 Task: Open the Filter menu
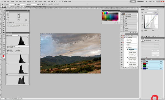click(x=24, y=1)
